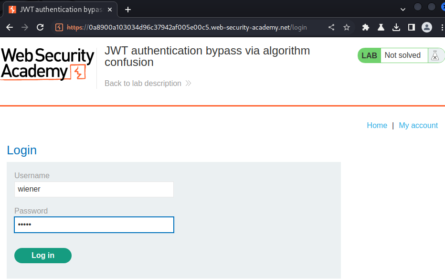Select the JWT authentication bypass tab

coord(60,10)
